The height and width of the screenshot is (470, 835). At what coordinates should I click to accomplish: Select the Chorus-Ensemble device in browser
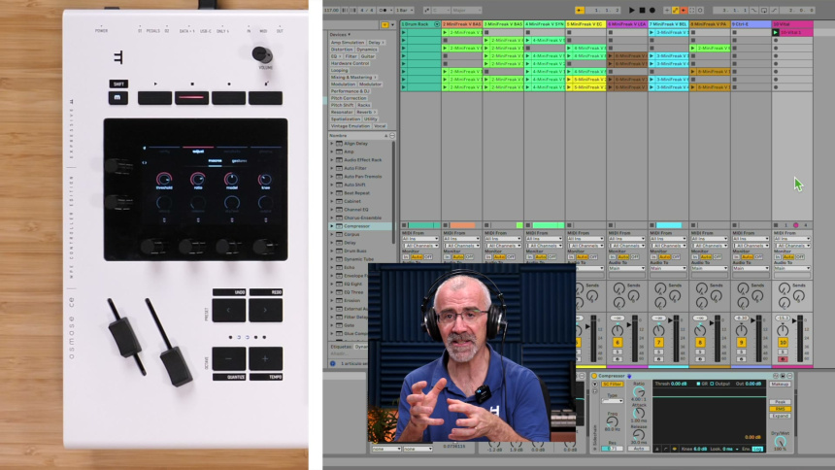coord(363,218)
